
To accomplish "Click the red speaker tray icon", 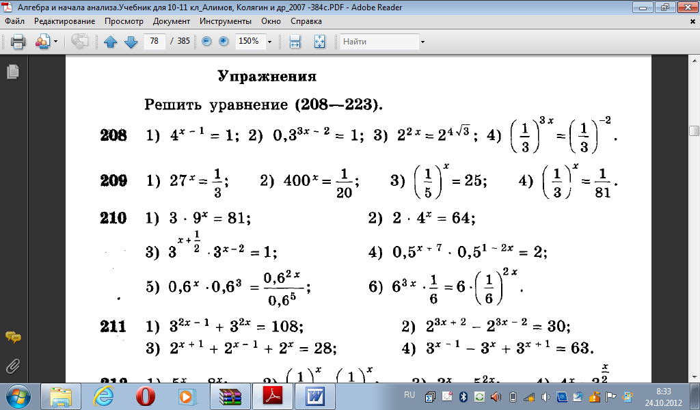I will (496, 396).
